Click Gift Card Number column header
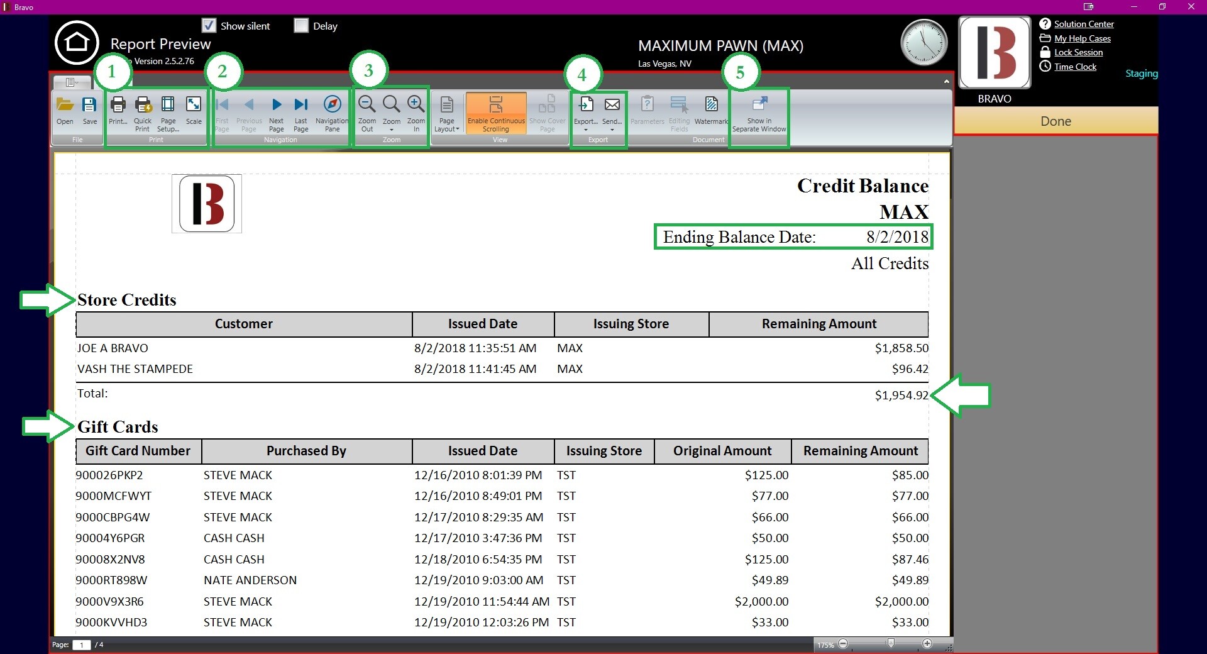 138,451
